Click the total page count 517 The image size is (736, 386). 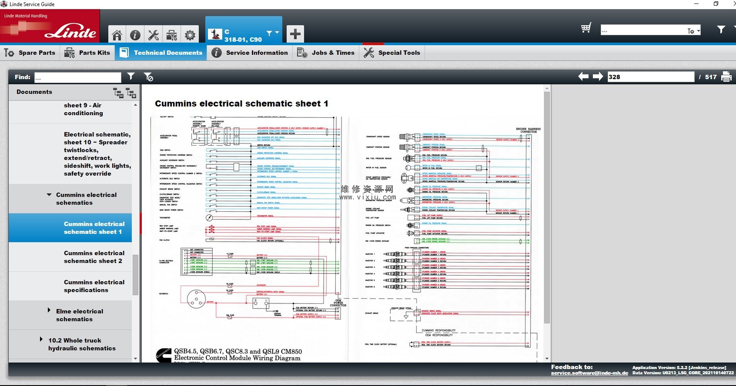pos(711,77)
